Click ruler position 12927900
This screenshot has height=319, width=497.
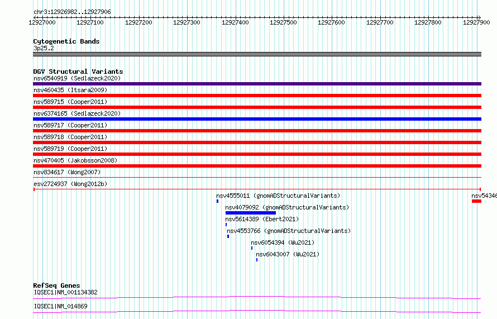pos(476,22)
